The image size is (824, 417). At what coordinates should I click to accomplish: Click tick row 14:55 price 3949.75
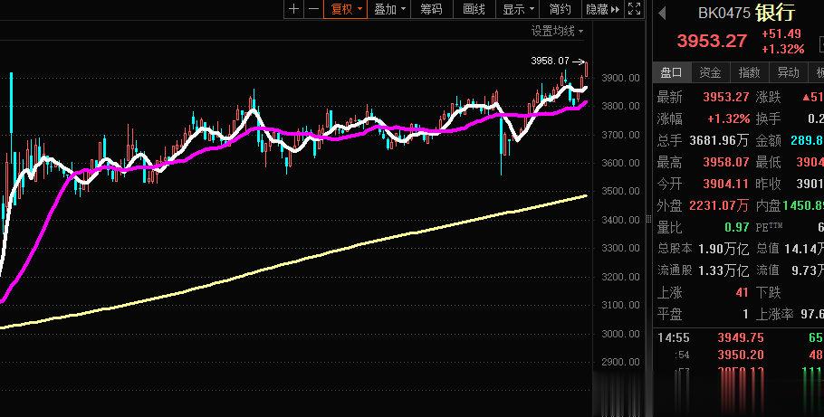coord(741,337)
